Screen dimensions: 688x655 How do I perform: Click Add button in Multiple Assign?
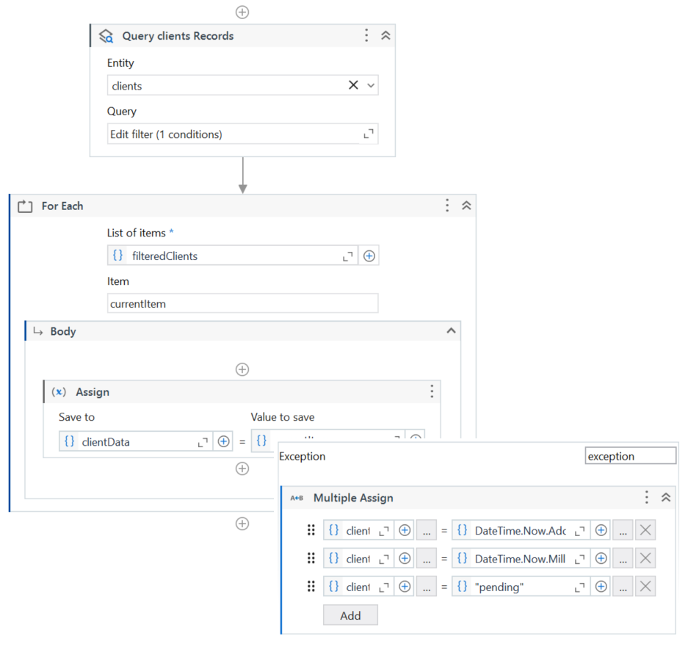click(350, 615)
